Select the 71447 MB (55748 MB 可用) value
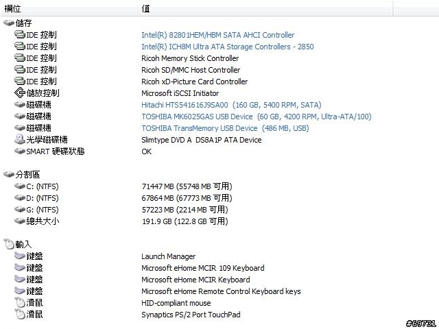This screenshot has width=439, height=329. 187,186
